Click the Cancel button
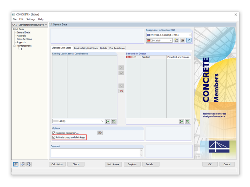This screenshot has width=250, height=187. (x=227, y=164)
